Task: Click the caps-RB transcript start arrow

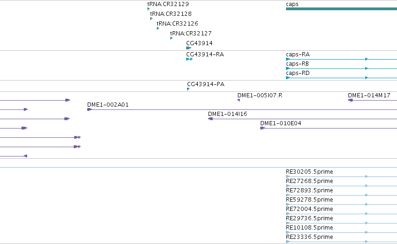Action: click(288, 68)
